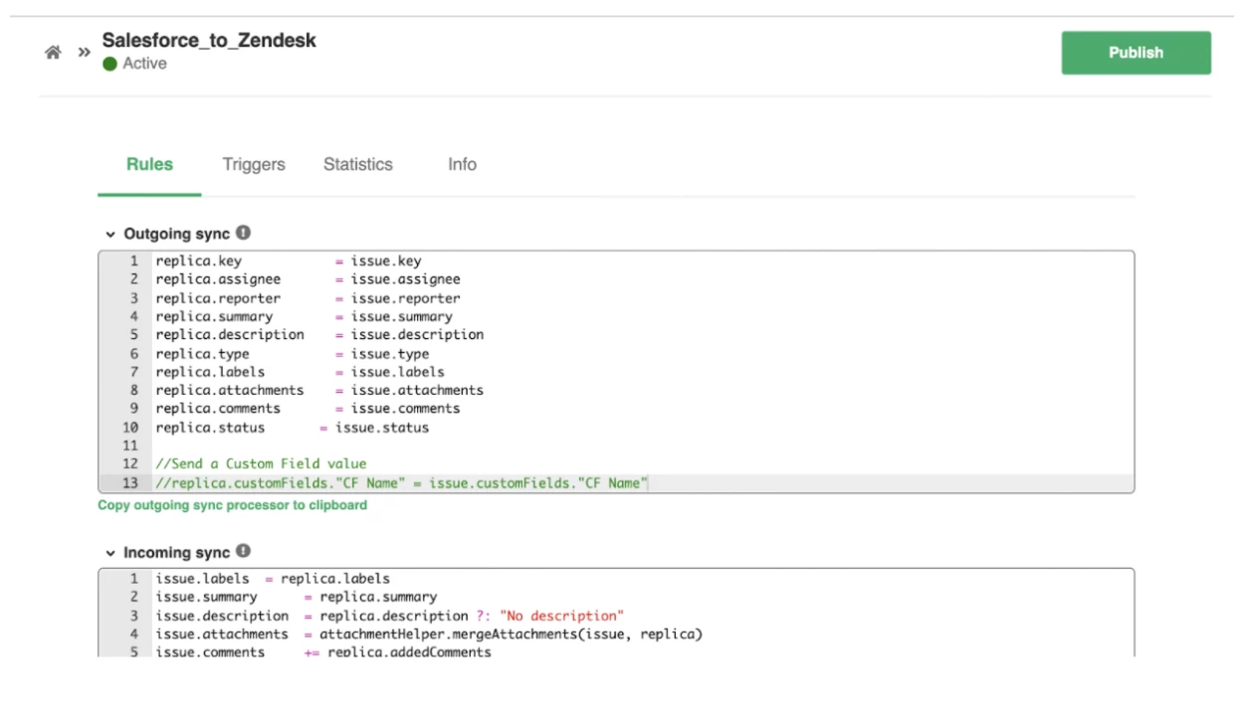Screen dimensions: 1242x726
Task: Switch to the Rules tab
Action: tap(149, 165)
